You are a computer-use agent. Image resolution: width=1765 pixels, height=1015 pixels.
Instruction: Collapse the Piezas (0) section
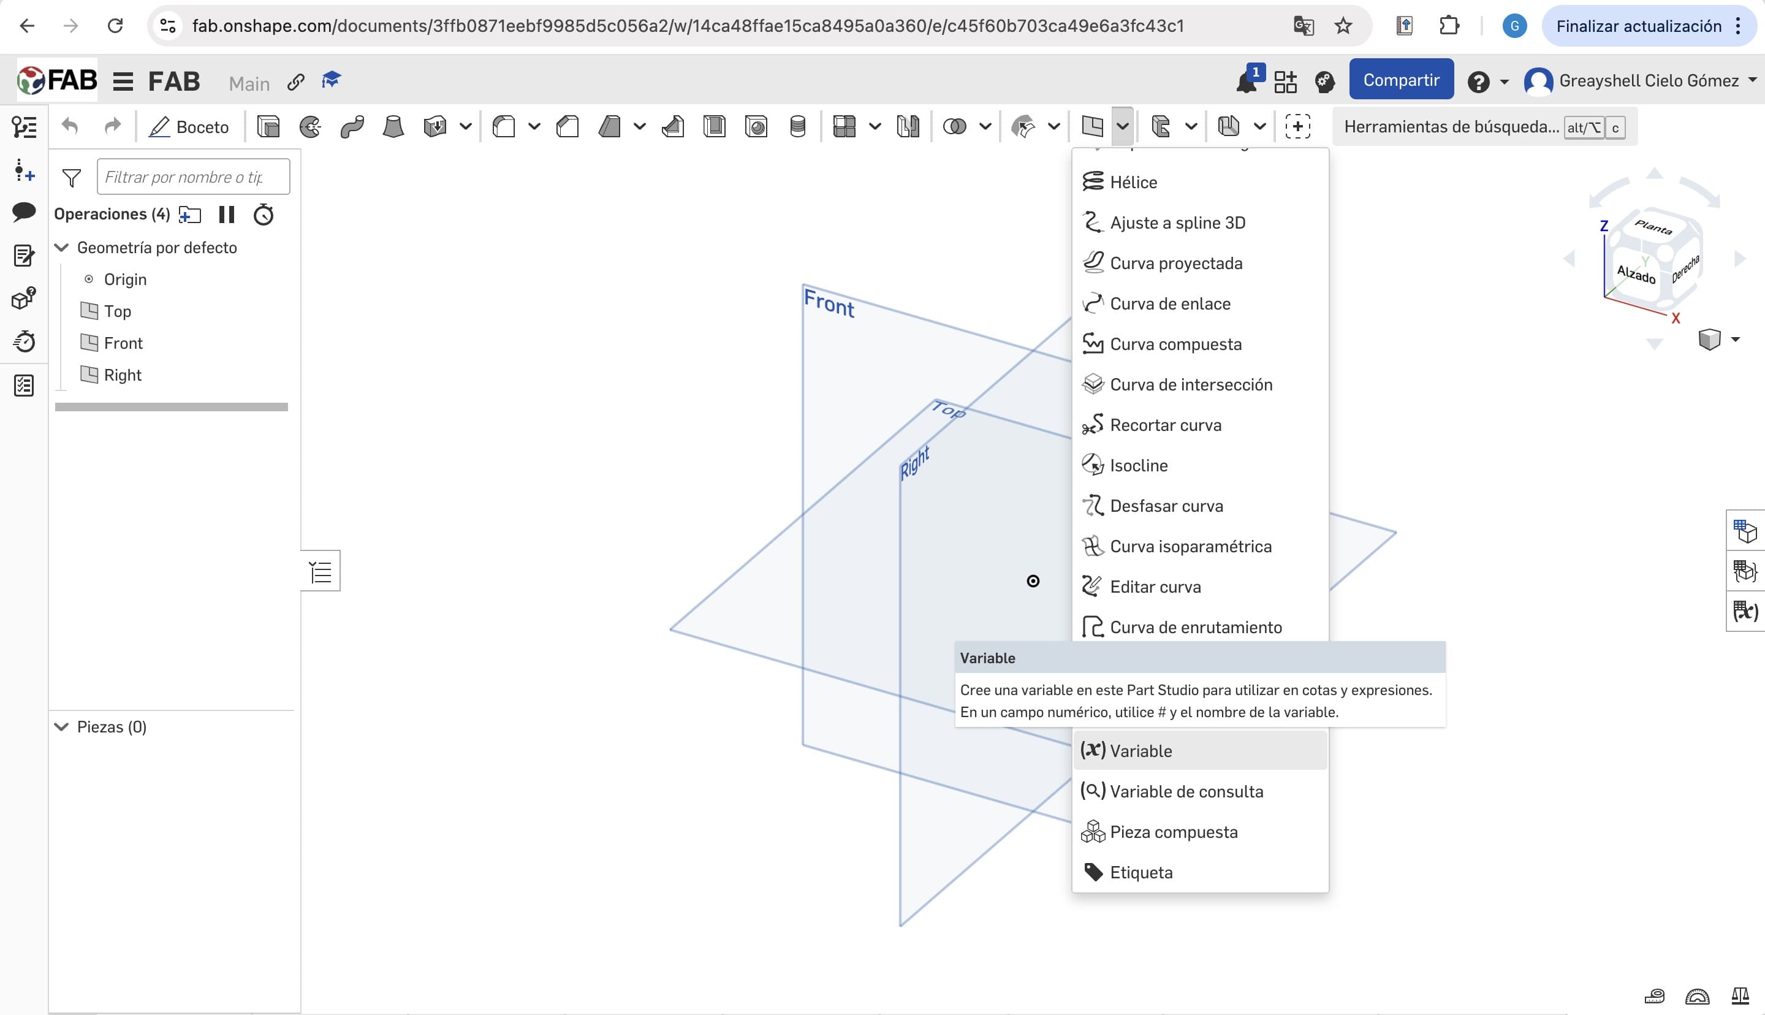(62, 726)
